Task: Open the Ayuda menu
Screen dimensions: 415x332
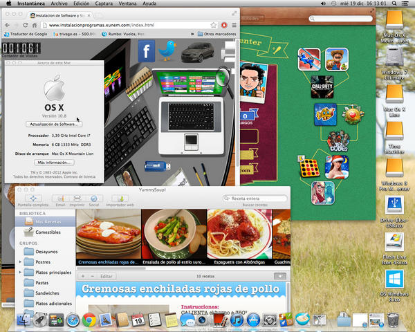Action: [149, 3]
